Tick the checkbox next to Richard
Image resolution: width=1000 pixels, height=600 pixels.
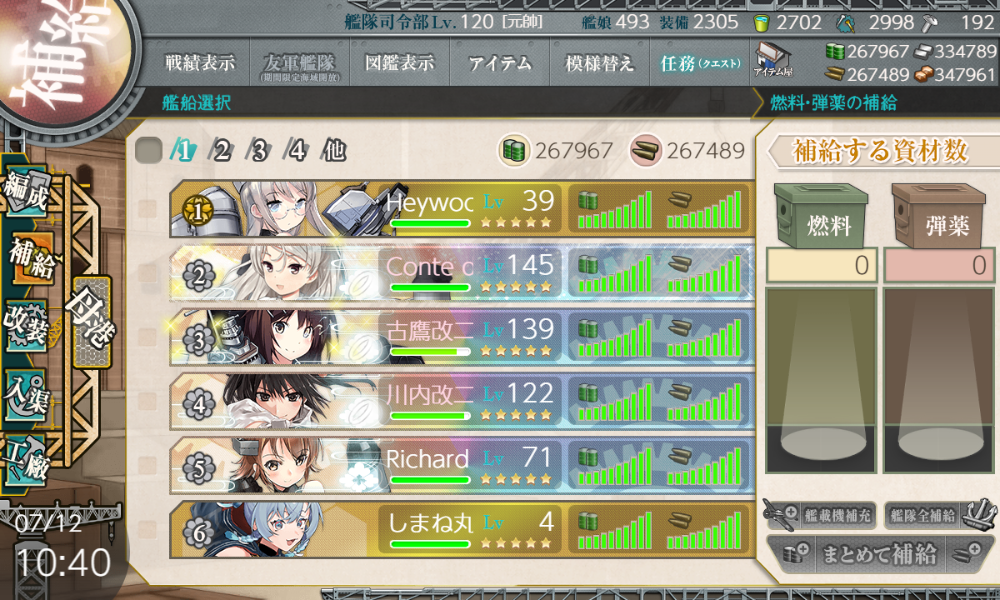point(148,466)
